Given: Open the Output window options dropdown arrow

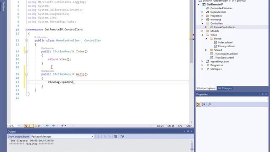Looking at the screenshot, I should [x=184, y=131].
